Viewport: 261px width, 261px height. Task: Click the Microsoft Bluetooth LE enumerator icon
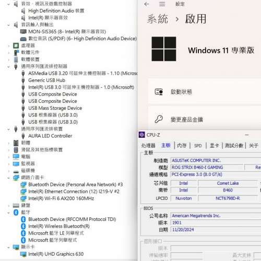[x=23, y=233]
